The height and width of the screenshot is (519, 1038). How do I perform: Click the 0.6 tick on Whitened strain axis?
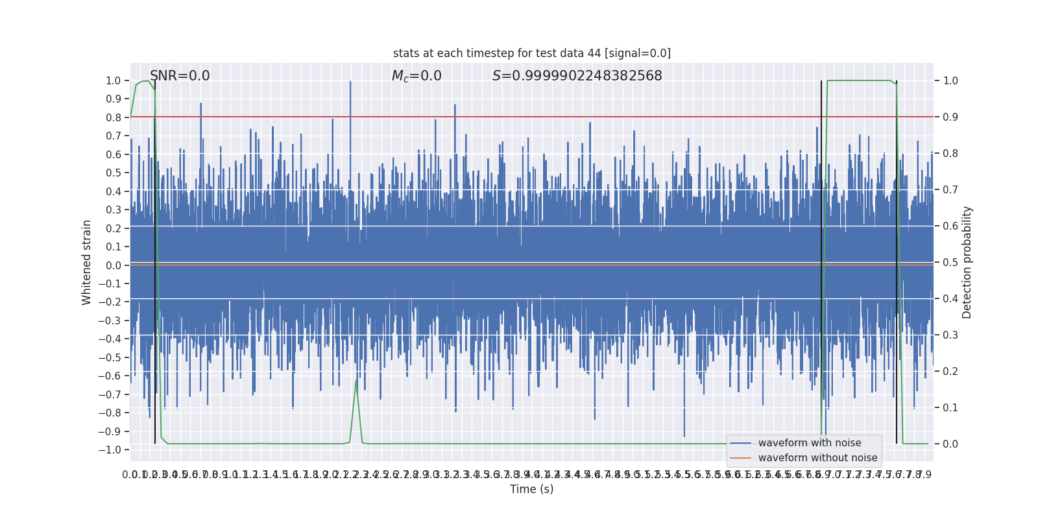114,154
